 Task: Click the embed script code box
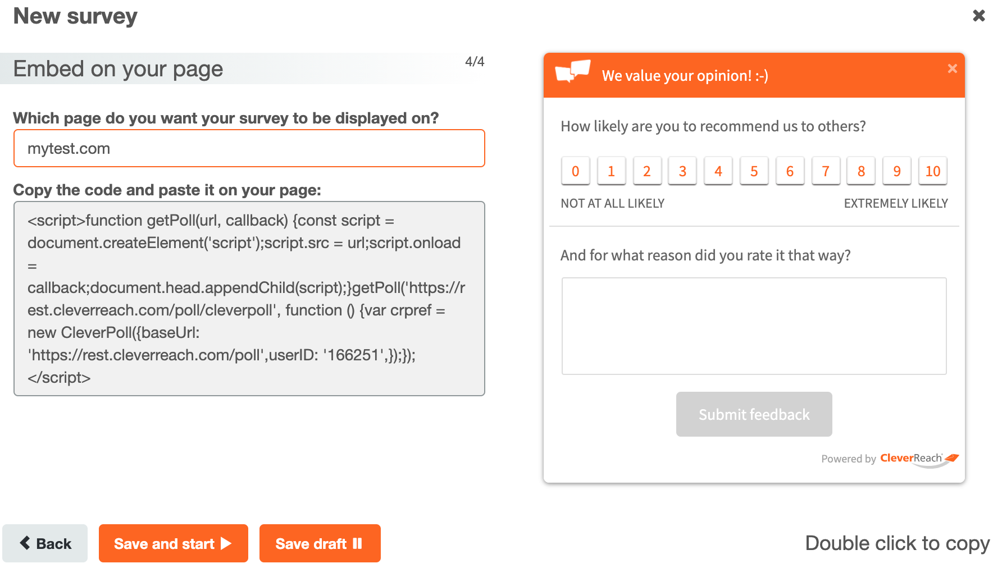(249, 299)
